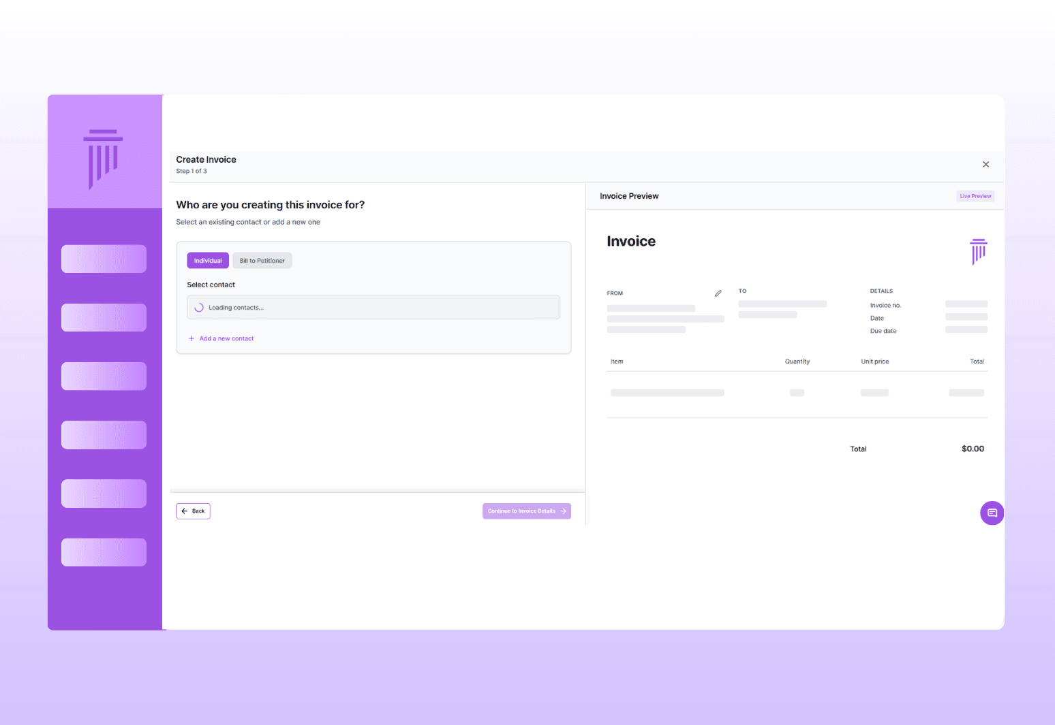Click the 'Quantity' column header
This screenshot has width=1055, height=725.
coord(797,361)
